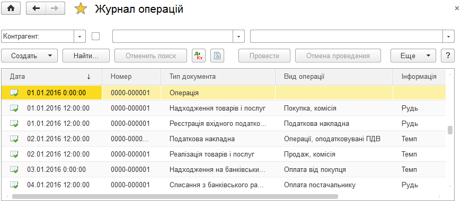Go to the home page icon
Viewport: 461px width, 201px height.
[11, 8]
